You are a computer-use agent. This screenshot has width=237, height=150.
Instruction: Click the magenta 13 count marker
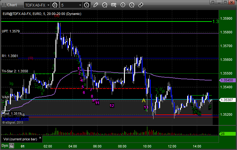(x=146, y=107)
